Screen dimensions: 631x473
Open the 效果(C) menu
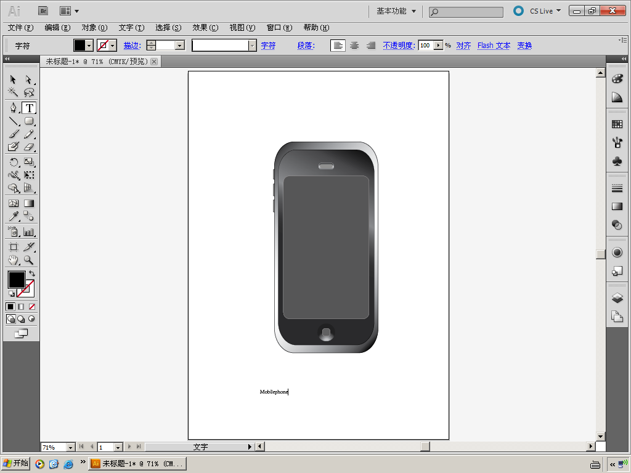point(205,28)
